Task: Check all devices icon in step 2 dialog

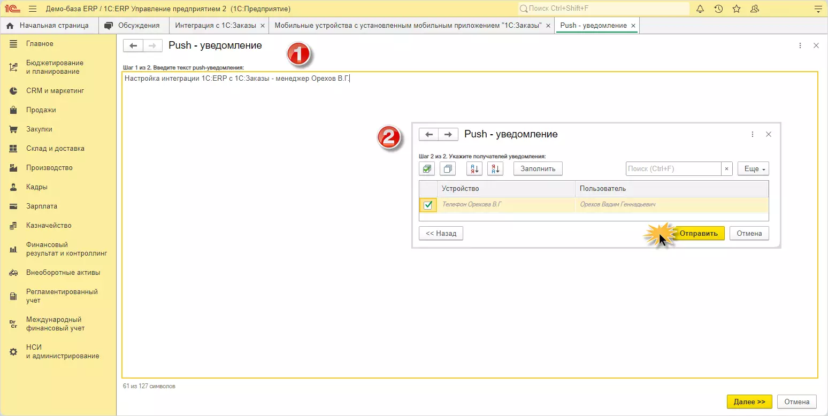Action: point(427,169)
